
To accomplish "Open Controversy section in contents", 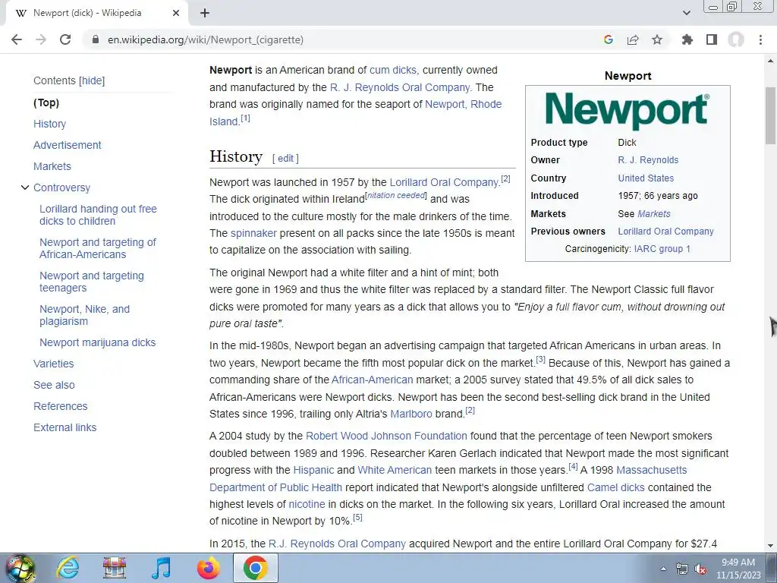I will click(62, 188).
